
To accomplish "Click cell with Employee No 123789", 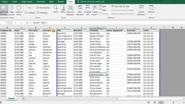I will pos(7,42).
